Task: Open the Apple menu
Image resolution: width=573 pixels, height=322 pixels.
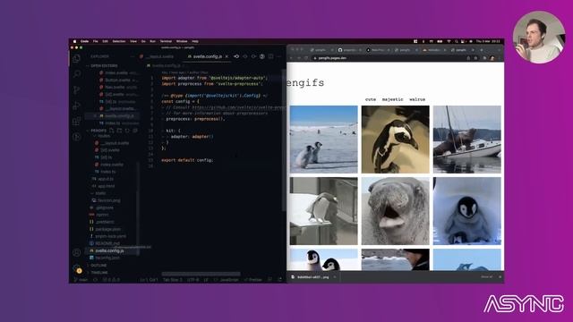Action: pos(75,41)
